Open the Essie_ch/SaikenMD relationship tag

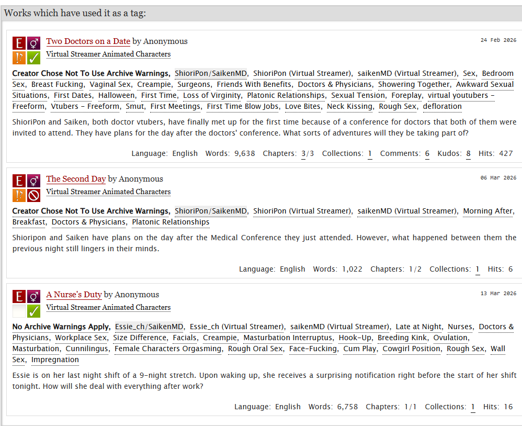click(149, 327)
